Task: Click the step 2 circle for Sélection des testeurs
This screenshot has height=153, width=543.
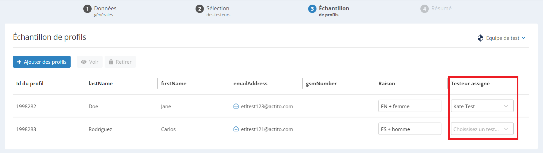Action: pyautogui.click(x=200, y=9)
